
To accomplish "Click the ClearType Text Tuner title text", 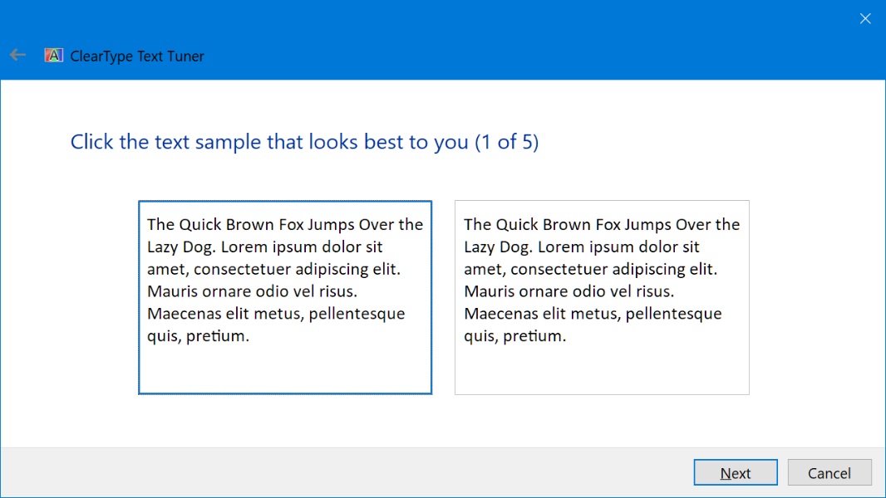I will tap(137, 56).
